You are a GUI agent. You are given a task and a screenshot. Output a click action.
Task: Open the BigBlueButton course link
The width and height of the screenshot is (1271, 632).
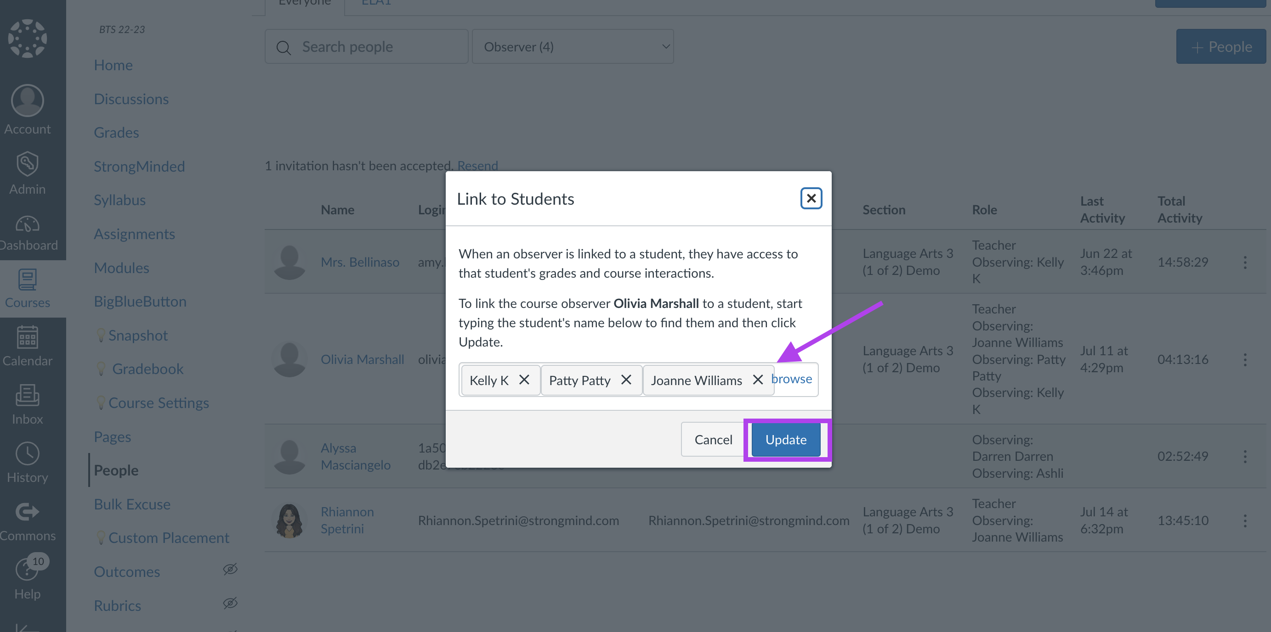tap(140, 302)
